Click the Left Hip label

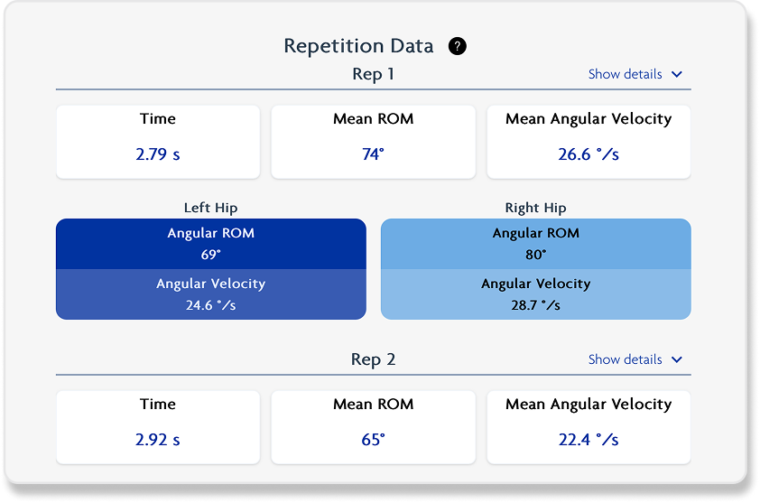[211, 208]
